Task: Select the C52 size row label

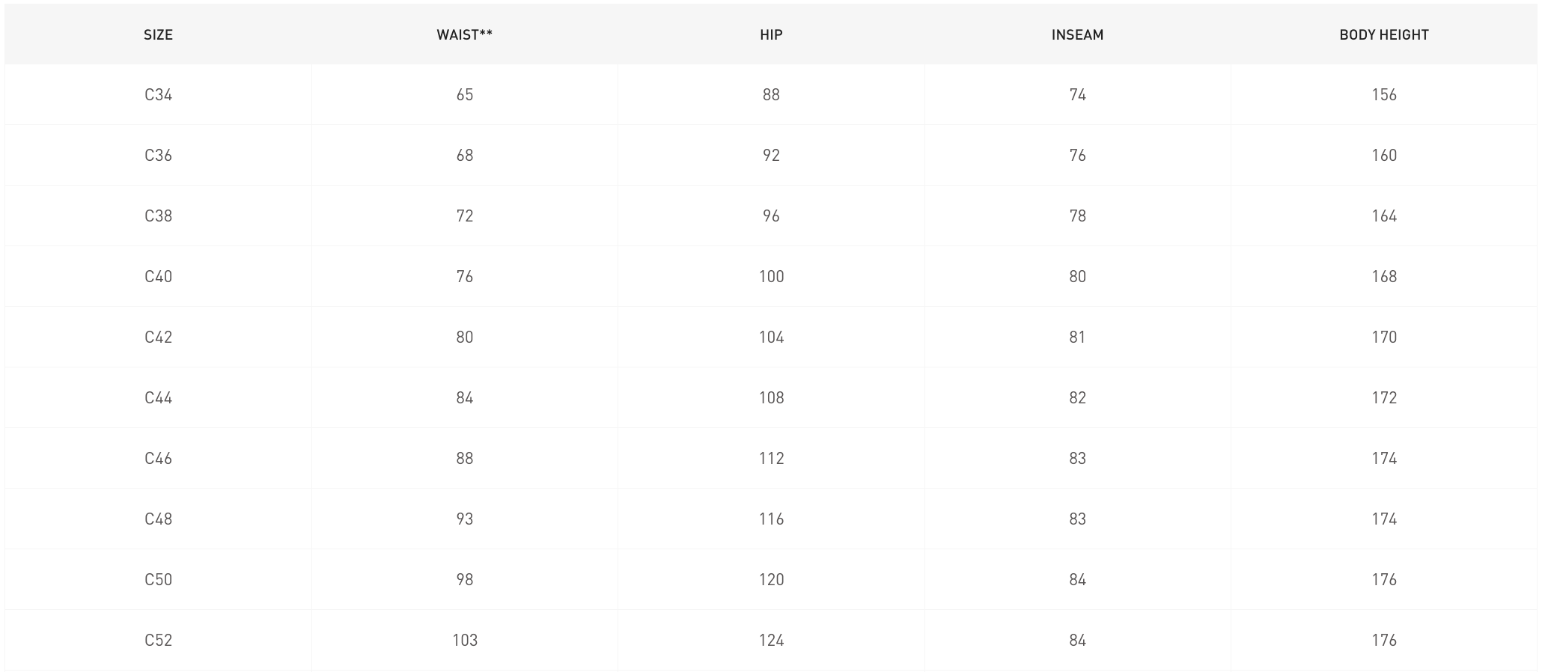Action: 158,641
